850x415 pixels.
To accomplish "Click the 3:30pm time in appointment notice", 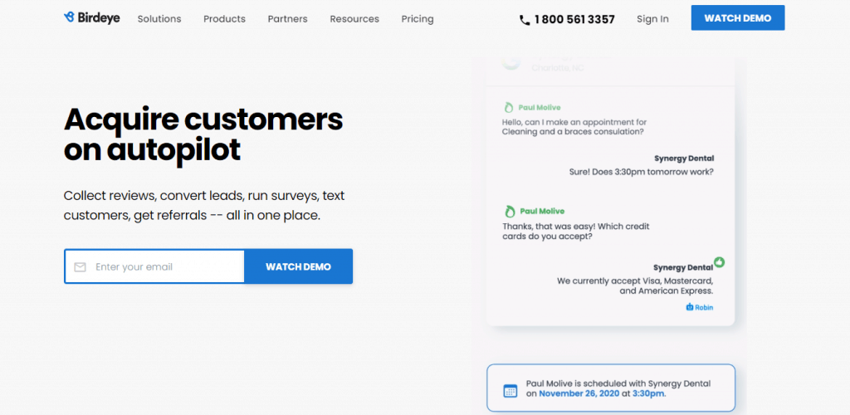I will (x=647, y=393).
